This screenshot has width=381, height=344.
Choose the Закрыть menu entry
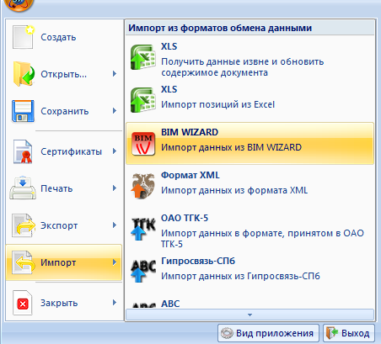(x=64, y=303)
